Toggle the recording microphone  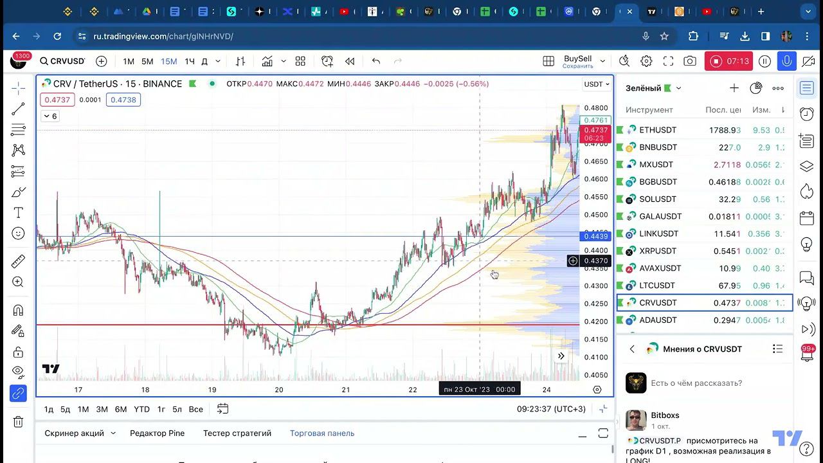786,61
